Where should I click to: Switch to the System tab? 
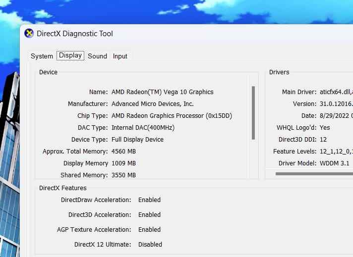click(42, 56)
